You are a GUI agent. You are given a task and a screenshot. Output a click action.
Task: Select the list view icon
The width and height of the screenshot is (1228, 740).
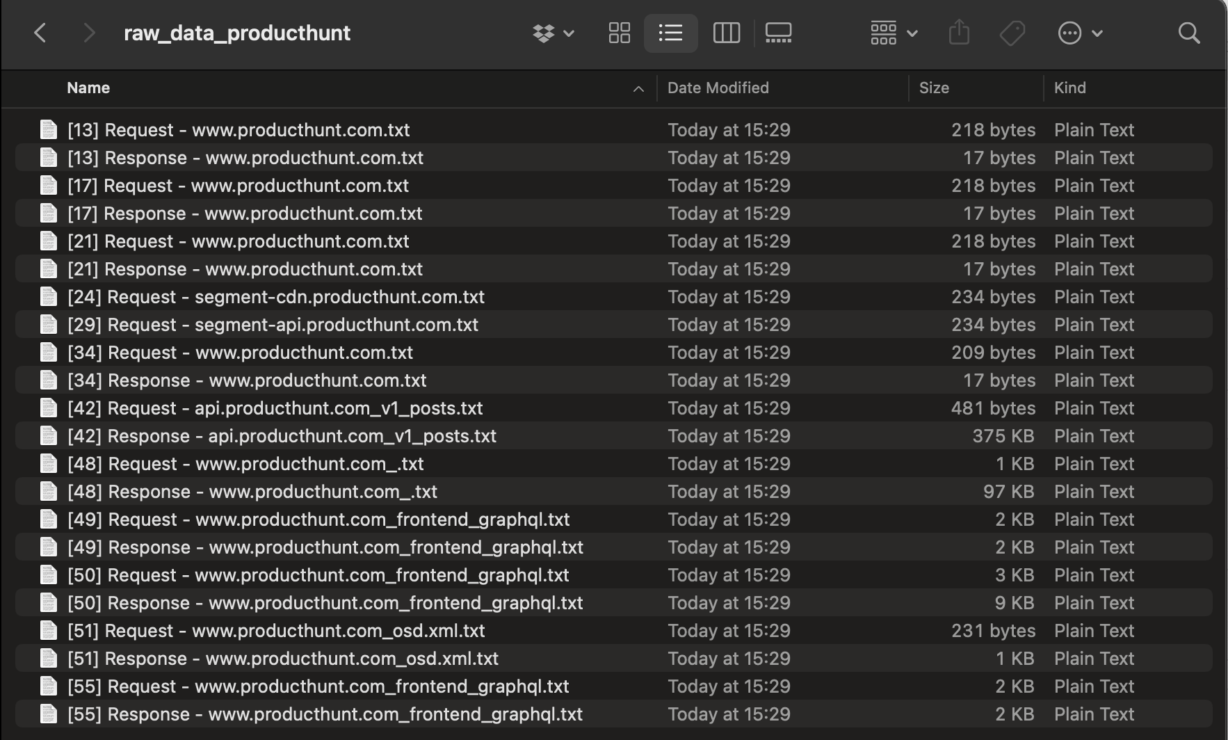670,33
